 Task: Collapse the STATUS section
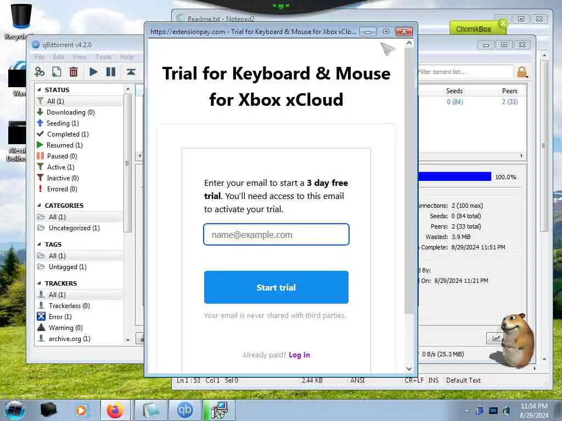pyautogui.click(x=39, y=90)
